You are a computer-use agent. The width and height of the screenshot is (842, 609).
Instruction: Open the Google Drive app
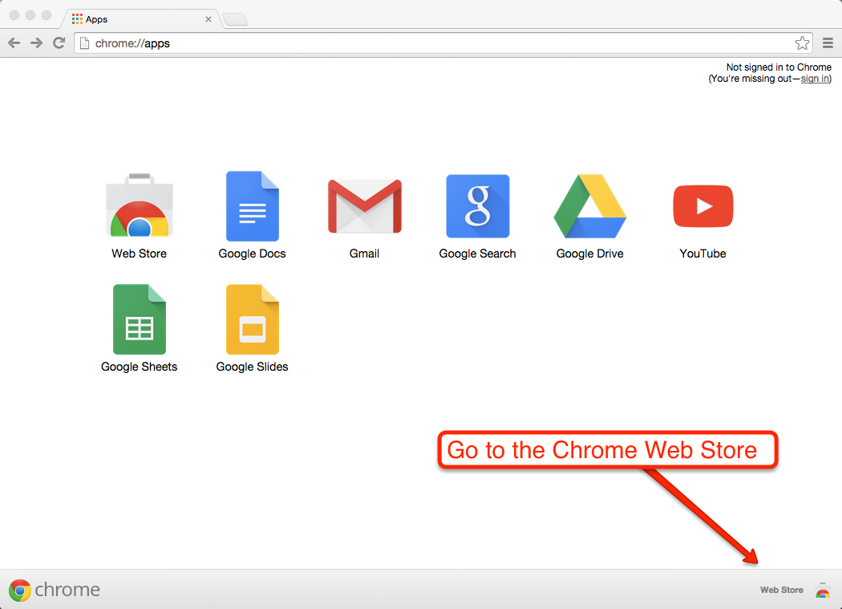click(590, 206)
